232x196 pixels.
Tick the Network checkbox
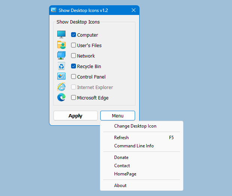pos(74,56)
